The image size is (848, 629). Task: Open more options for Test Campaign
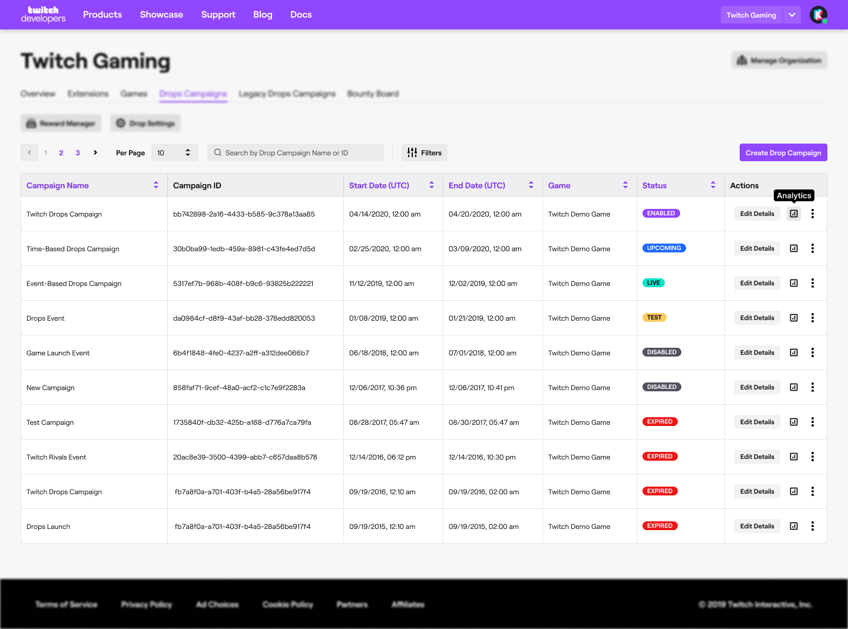point(813,422)
